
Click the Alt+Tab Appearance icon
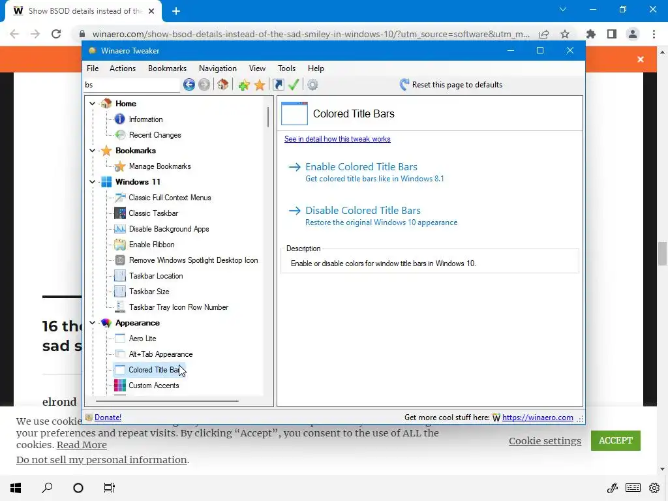[120, 354]
